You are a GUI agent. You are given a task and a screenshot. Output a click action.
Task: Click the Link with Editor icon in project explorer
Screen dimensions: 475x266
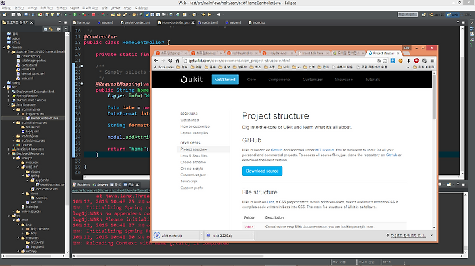click(51, 29)
